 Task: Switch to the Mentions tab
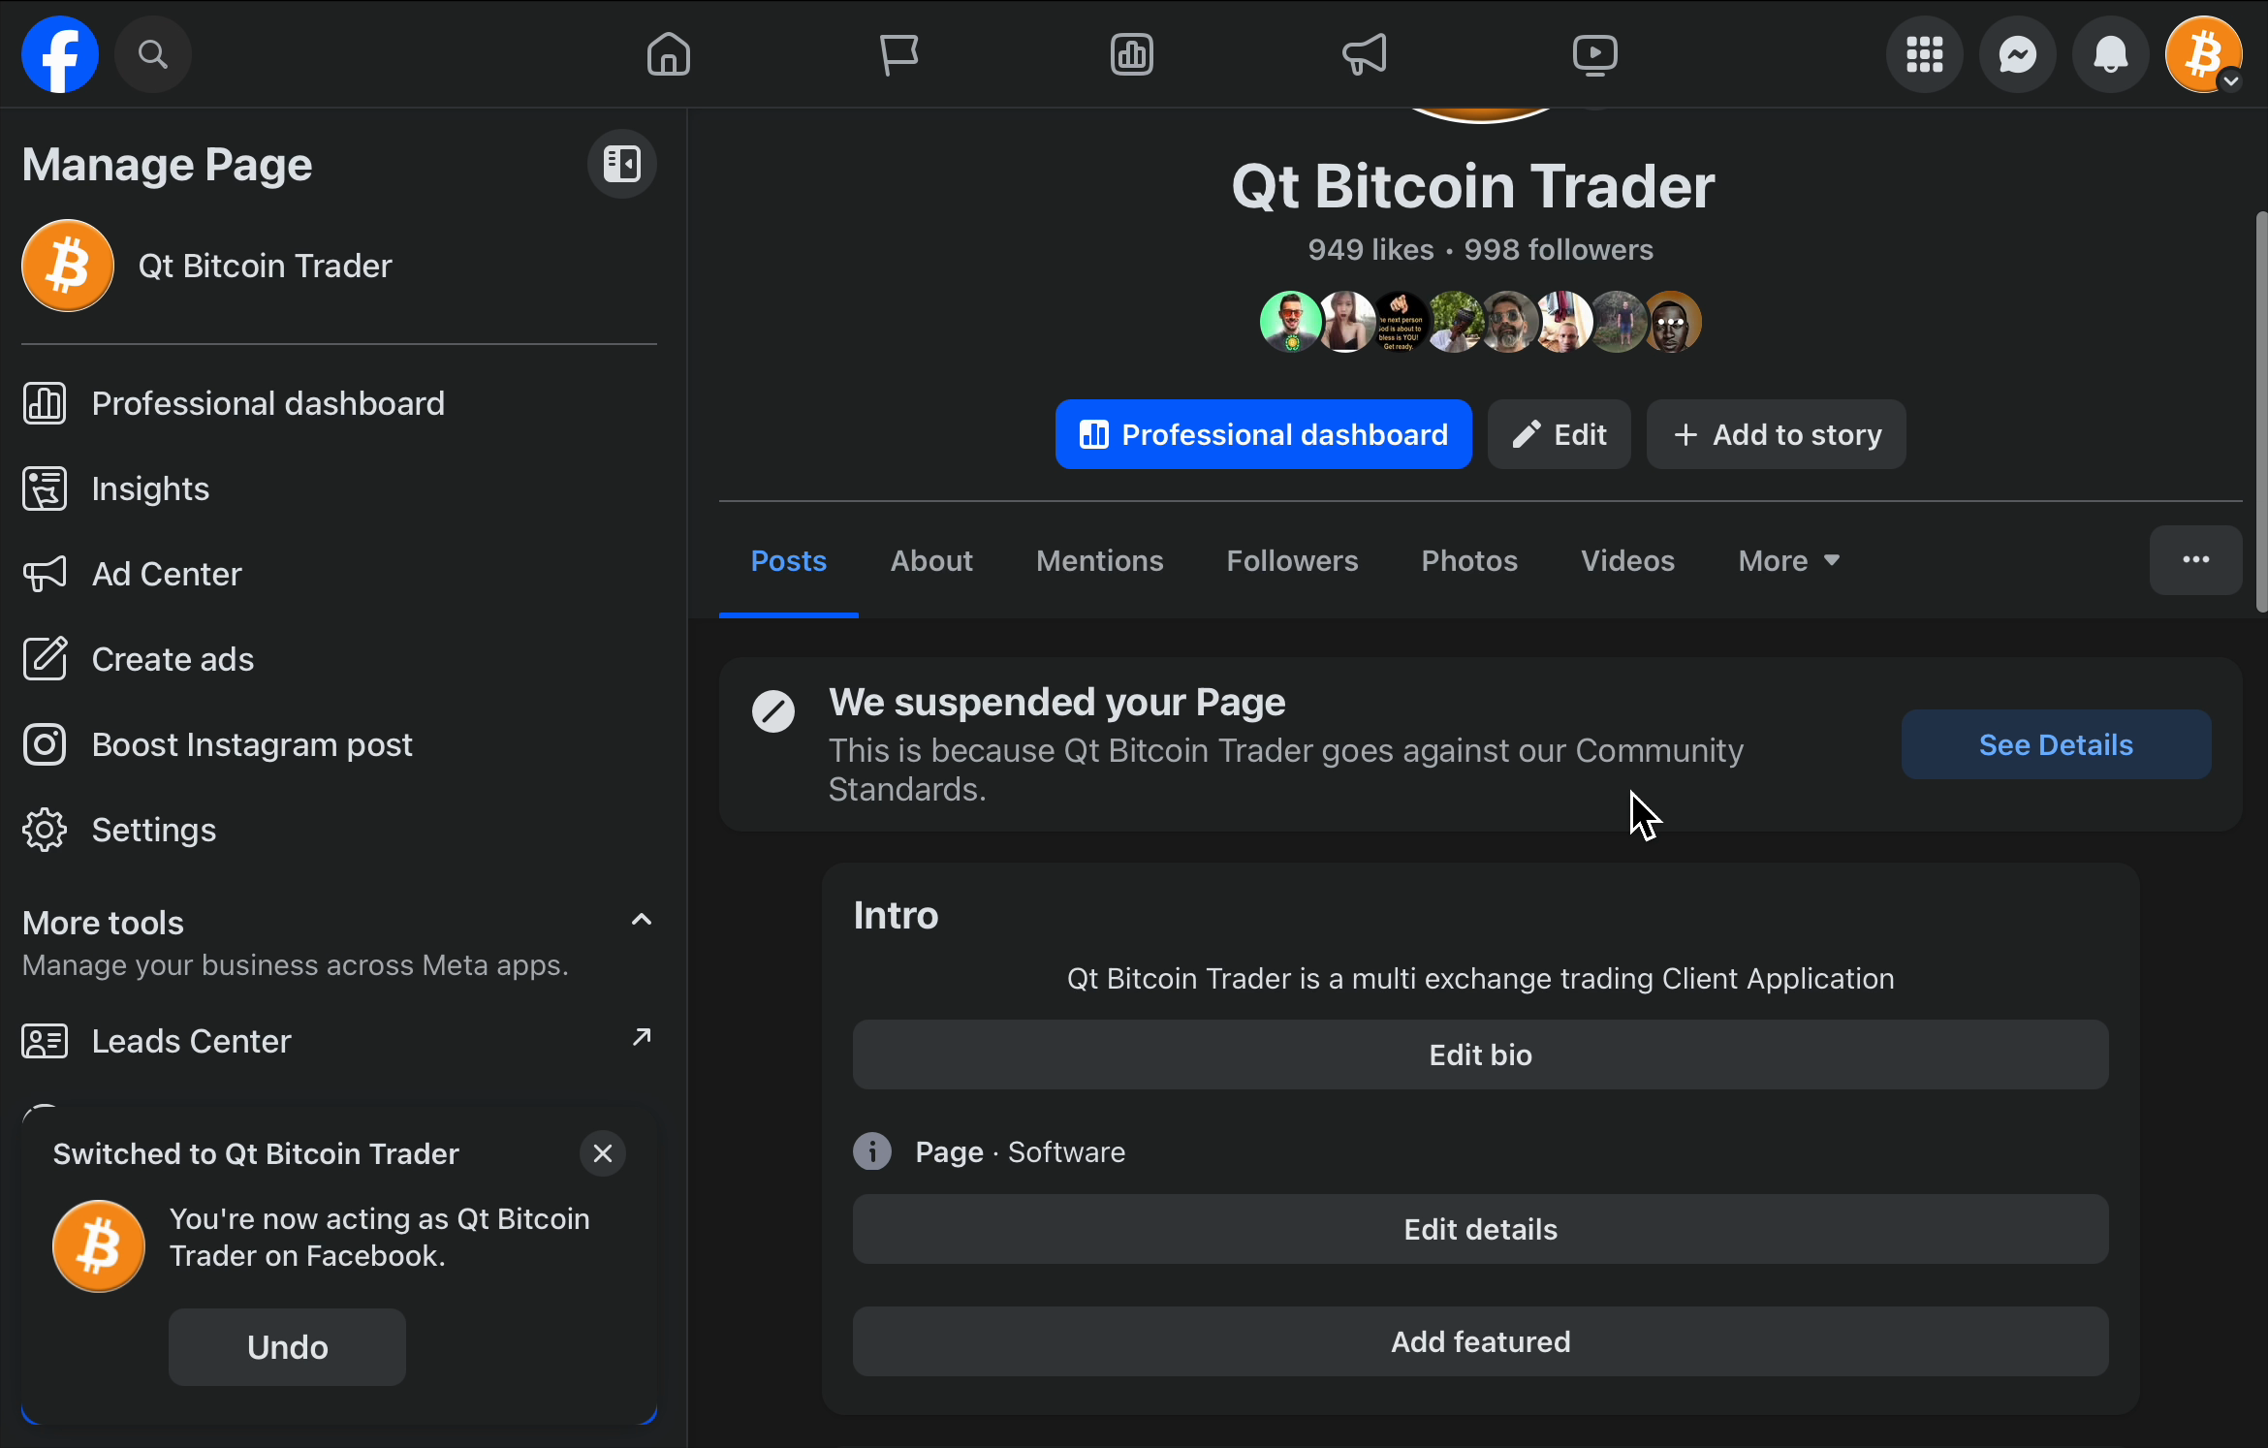(1100, 560)
